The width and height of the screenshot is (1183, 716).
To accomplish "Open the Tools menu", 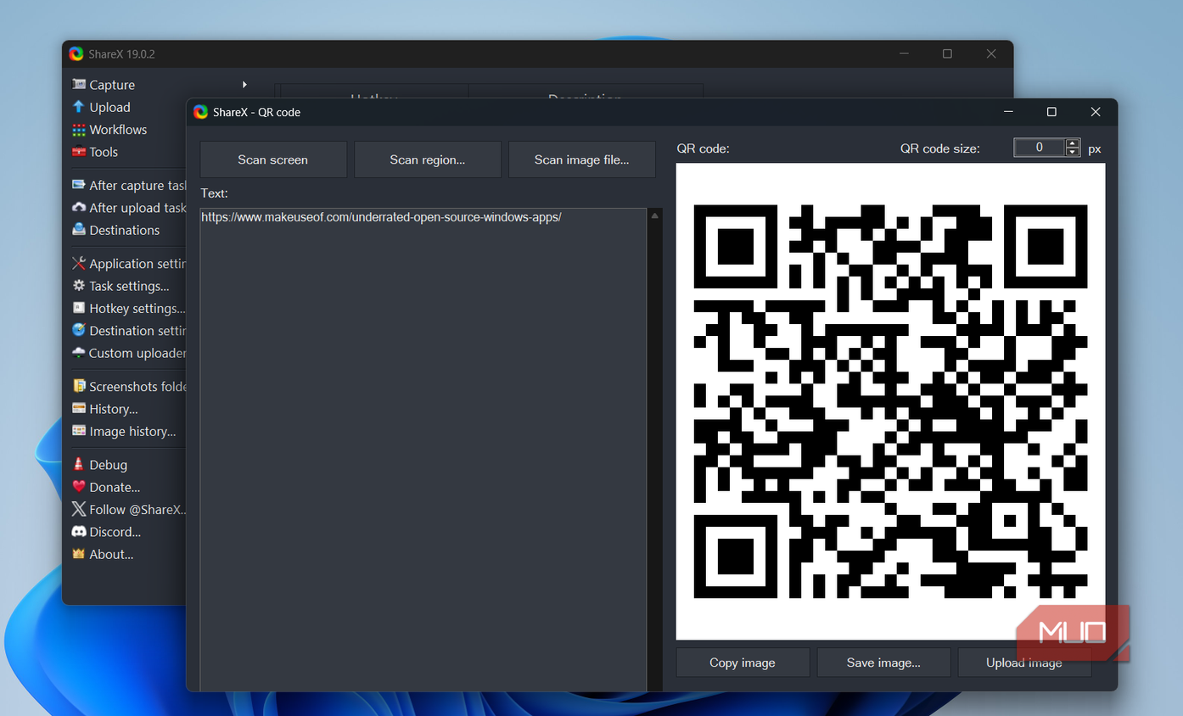I will point(104,152).
